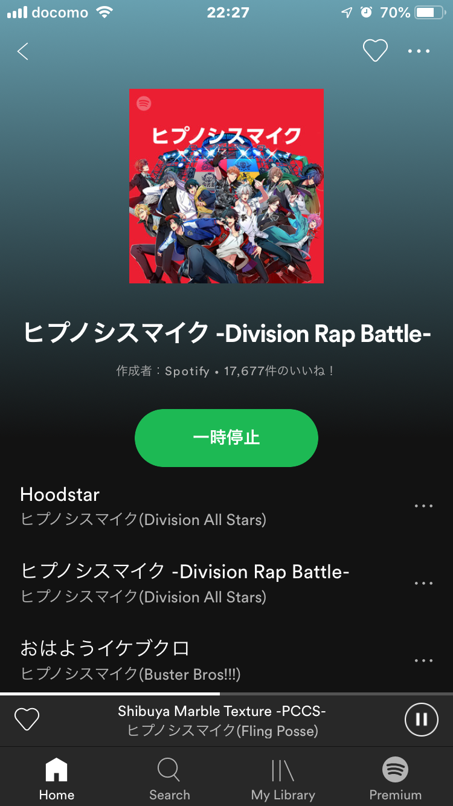Open the My Library tab
Image resolution: width=453 pixels, height=806 pixels.
[x=283, y=779]
